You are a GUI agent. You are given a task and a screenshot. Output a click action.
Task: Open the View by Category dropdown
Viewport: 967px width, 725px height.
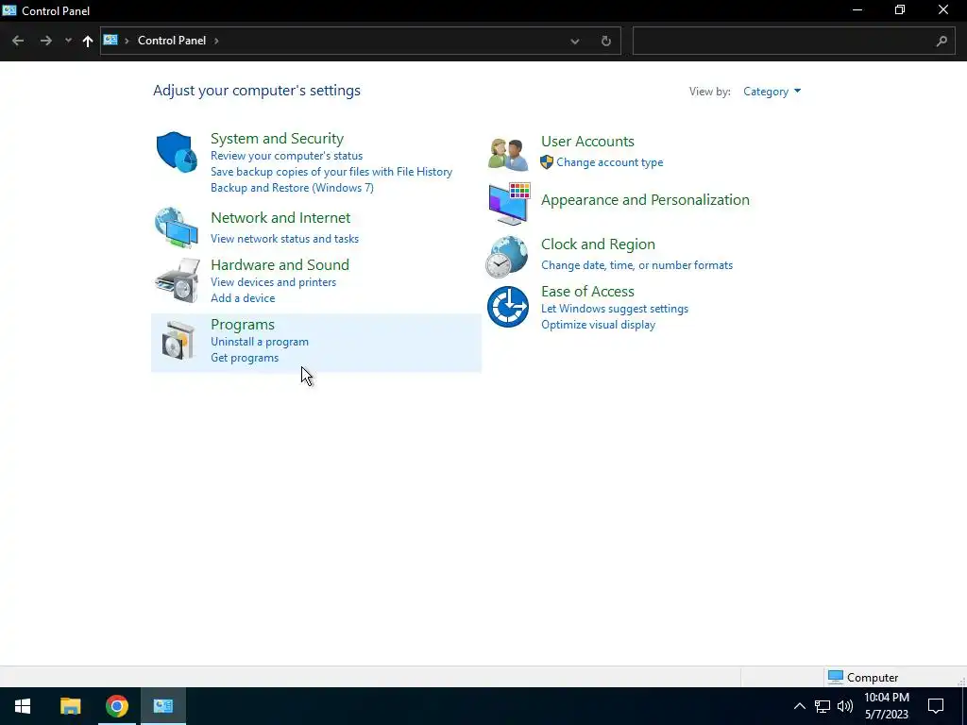(x=772, y=92)
